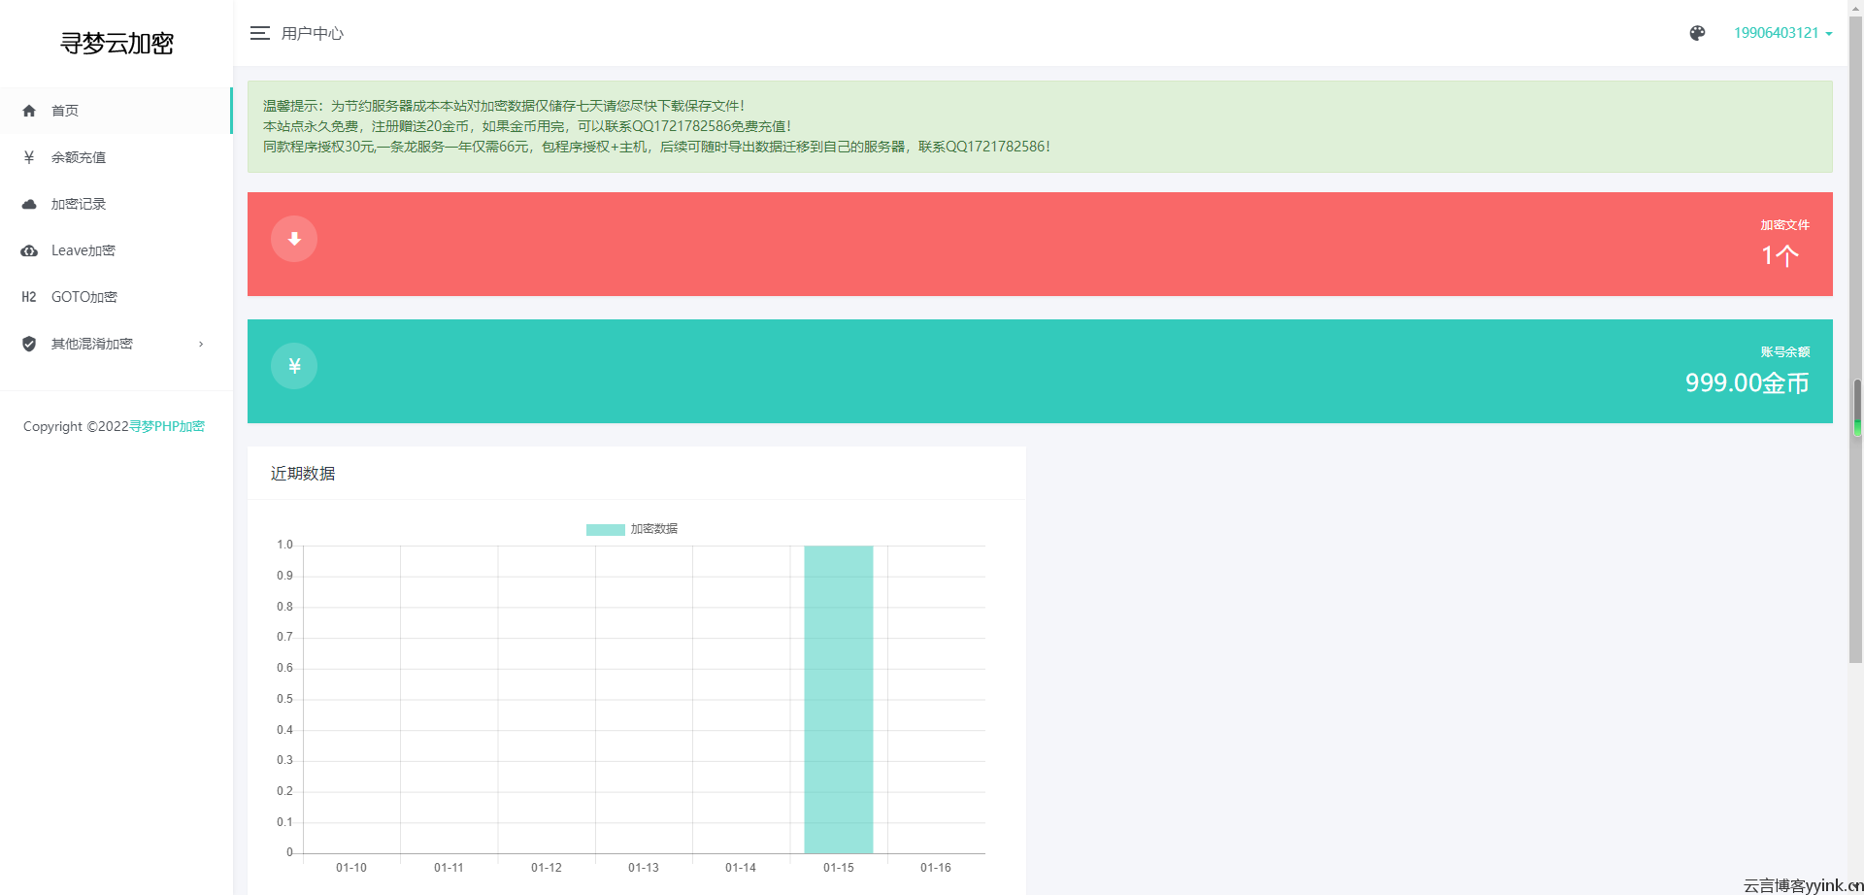This screenshot has height=895, width=1864.
Task: Go to 加密记录 in the sidebar
Action: (x=79, y=204)
